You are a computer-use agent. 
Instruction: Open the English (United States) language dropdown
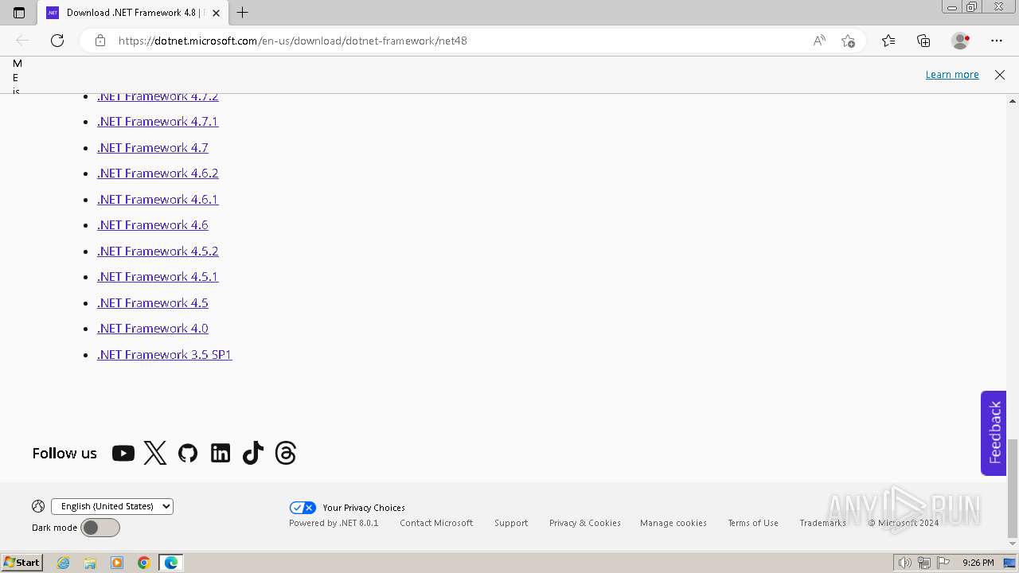pos(112,506)
